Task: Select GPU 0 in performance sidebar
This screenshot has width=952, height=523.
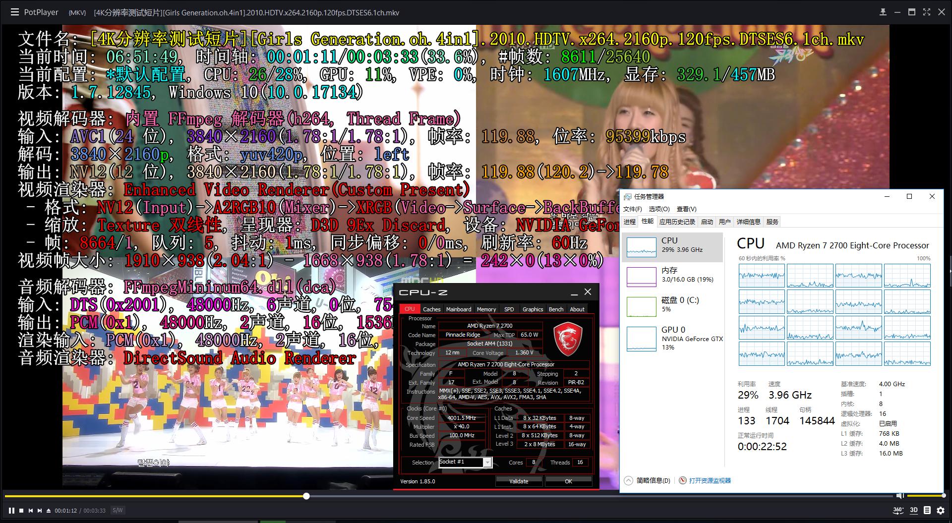Action: [672, 339]
